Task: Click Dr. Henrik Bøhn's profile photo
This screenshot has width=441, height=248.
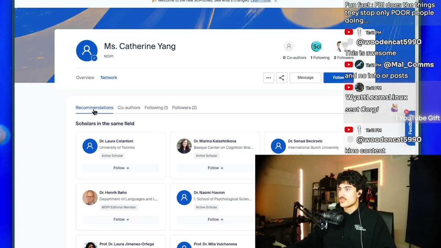Action: (90, 198)
